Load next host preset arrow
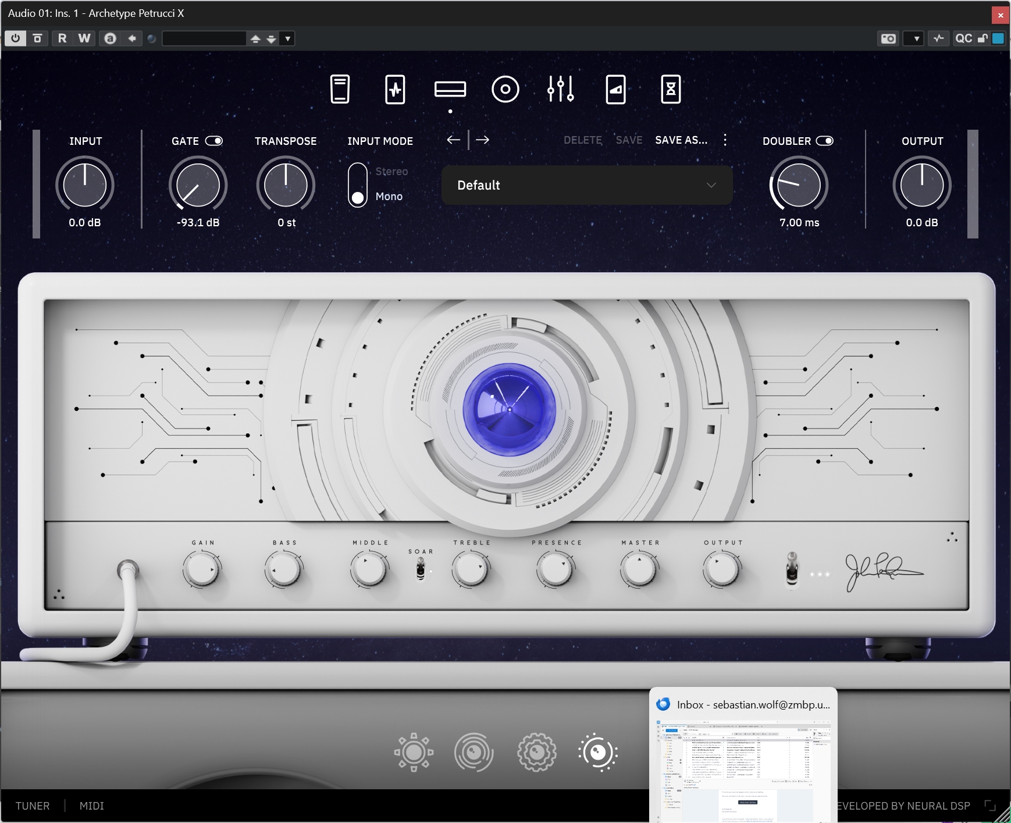Image resolution: width=1011 pixels, height=823 pixels. click(271, 38)
